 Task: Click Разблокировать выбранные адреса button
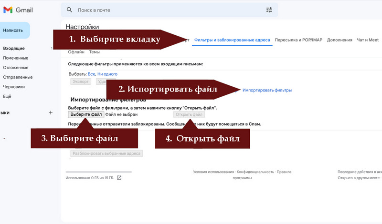click(x=107, y=154)
